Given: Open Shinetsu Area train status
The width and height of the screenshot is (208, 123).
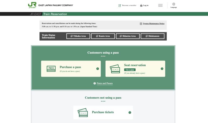Looking at the screenshot, I should coord(128,36).
